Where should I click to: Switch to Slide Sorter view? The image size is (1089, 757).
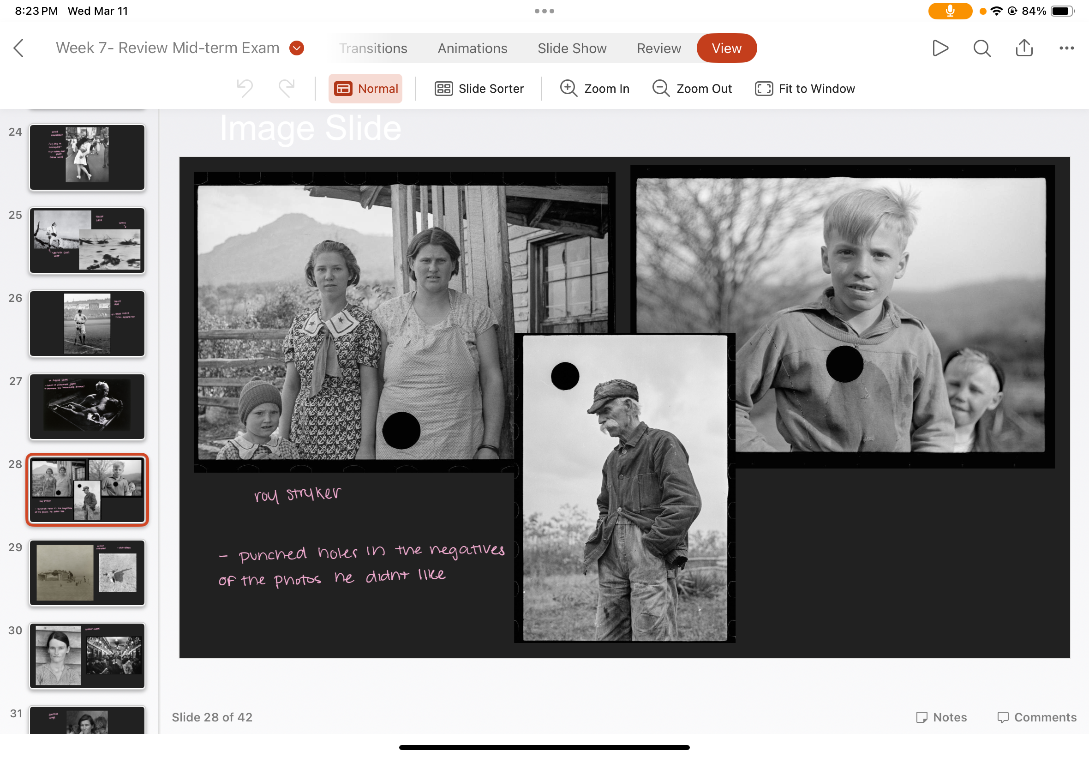click(479, 89)
